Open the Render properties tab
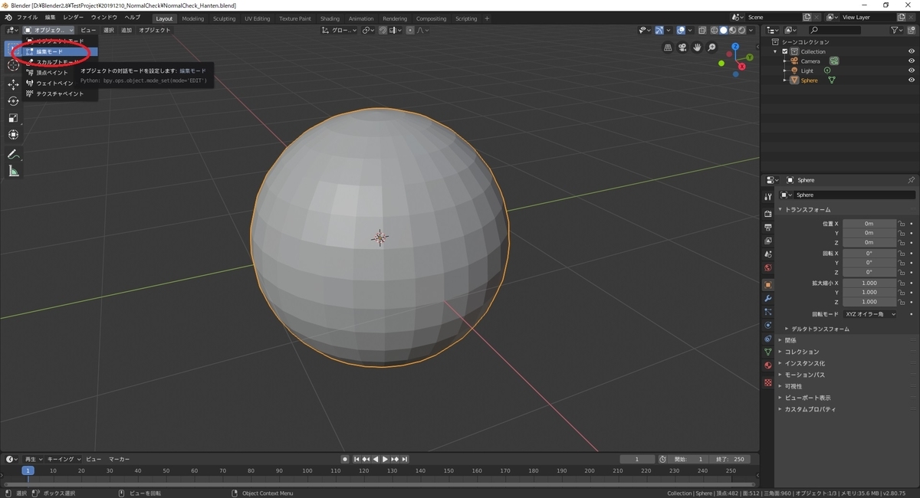The image size is (920, 498). [767, 214]
